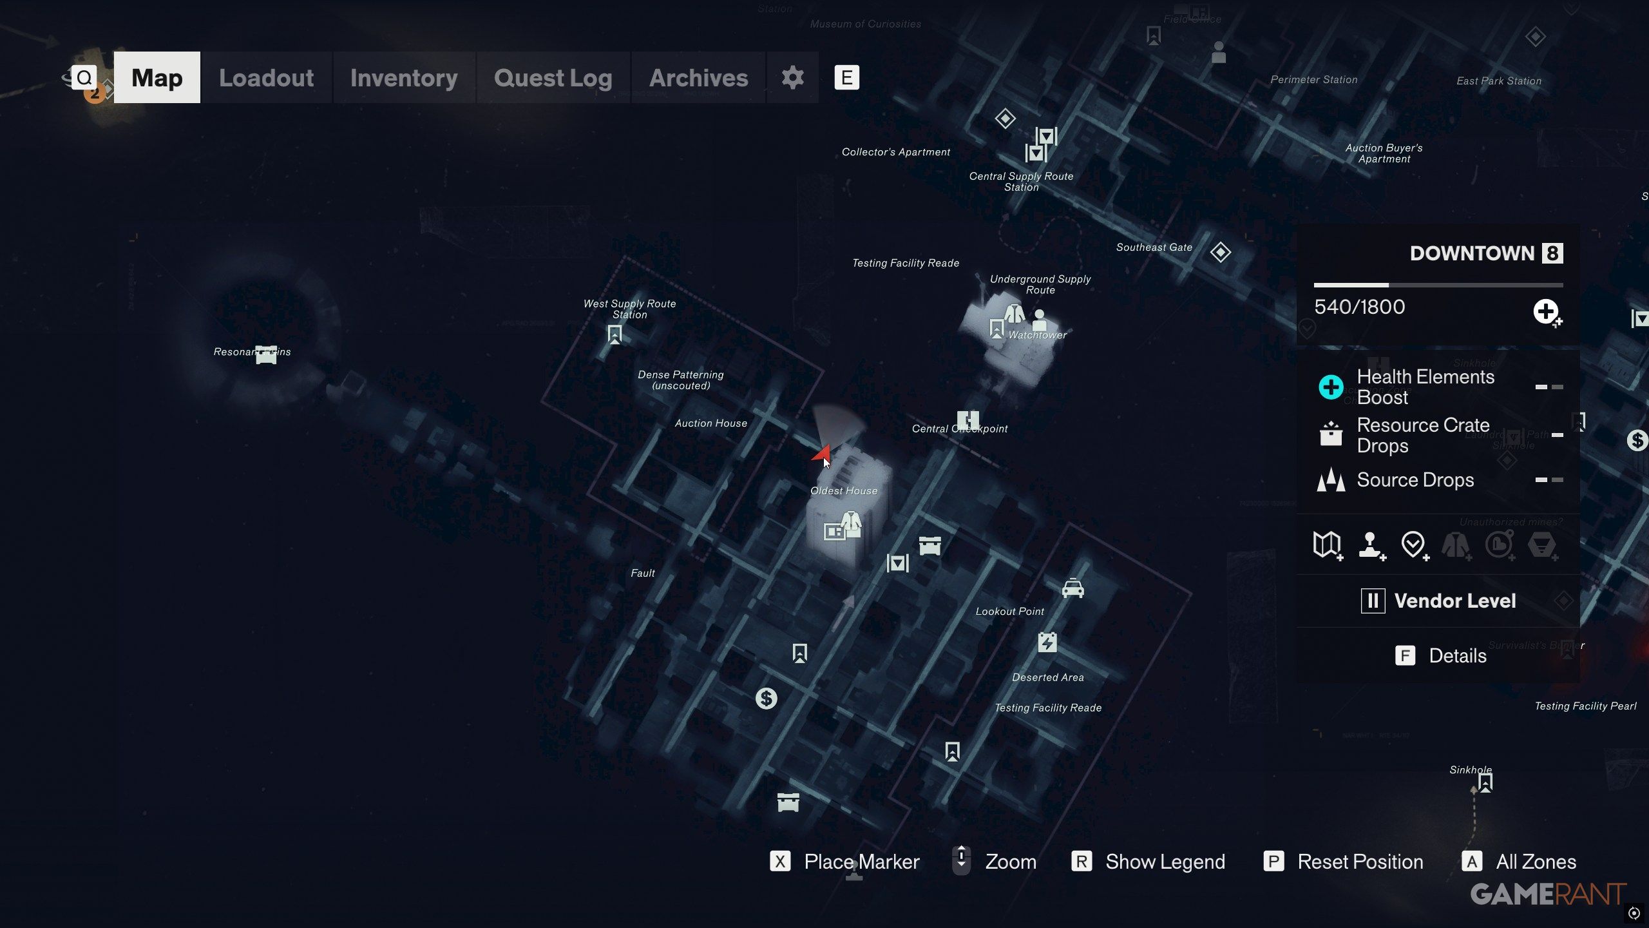Click the Fault label
Viewport: 1649px width, 928px height.
coord(643,573)
